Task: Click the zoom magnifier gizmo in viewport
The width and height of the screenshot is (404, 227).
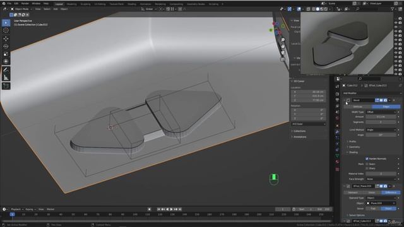Action: (283, 40)
